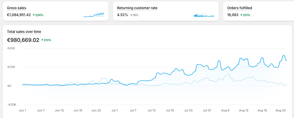Click the green up-arrow beside 224%
This screenshot has height=118, width=294.
tap(34, 15)
